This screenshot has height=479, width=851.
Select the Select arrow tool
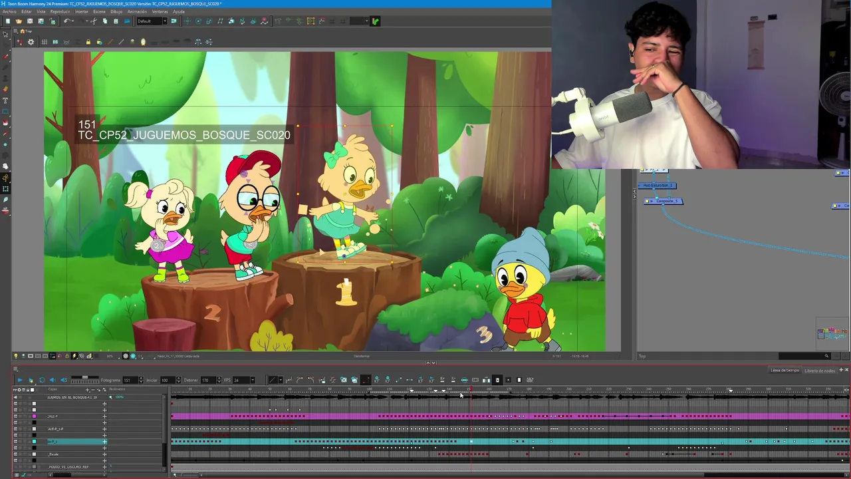coord(6,34)
